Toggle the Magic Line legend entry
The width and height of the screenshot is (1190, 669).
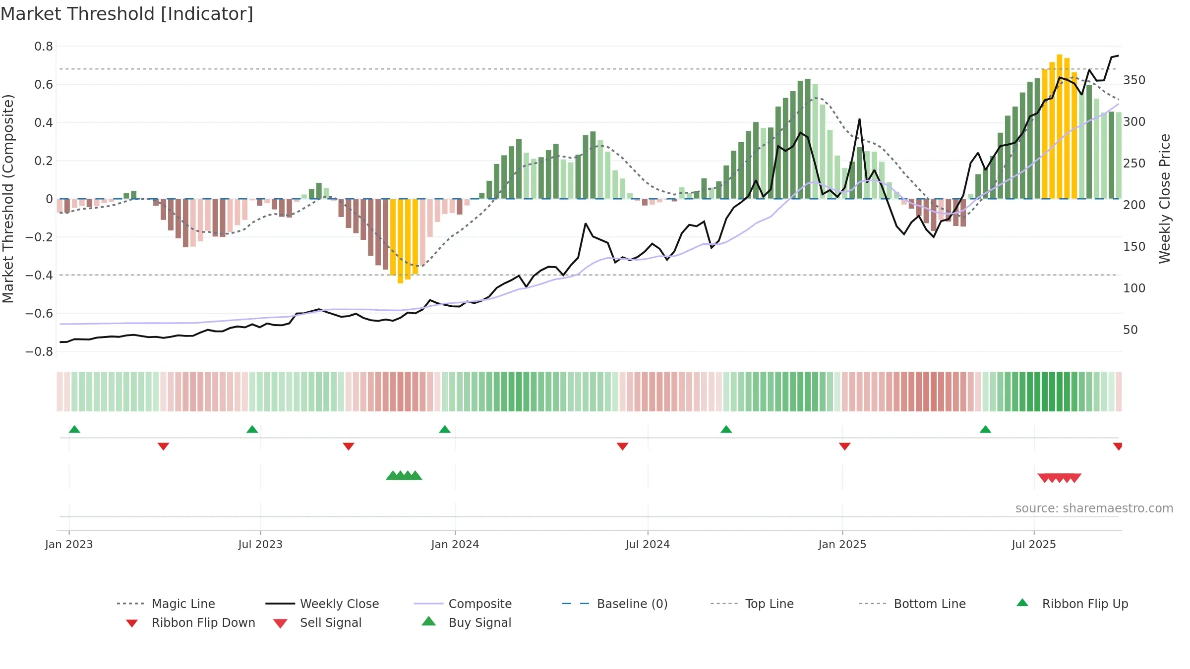coord(166,604)
